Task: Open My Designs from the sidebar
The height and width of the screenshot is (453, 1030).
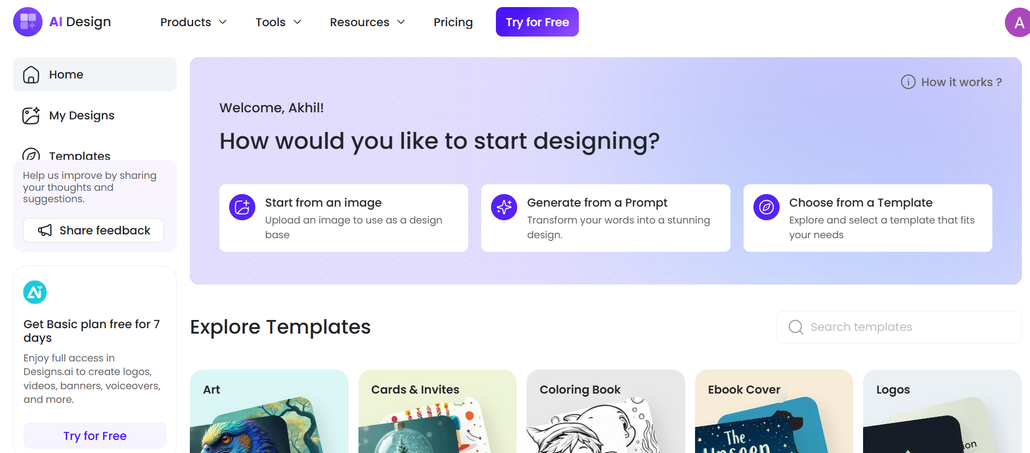Action: click(82, 116)
